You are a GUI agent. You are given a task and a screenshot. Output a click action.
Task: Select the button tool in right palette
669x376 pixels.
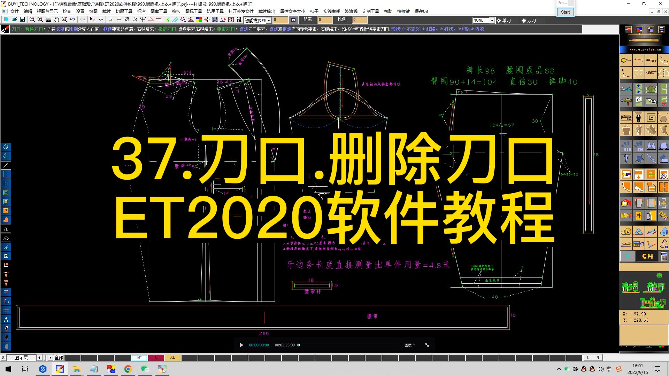pos(626,60)
